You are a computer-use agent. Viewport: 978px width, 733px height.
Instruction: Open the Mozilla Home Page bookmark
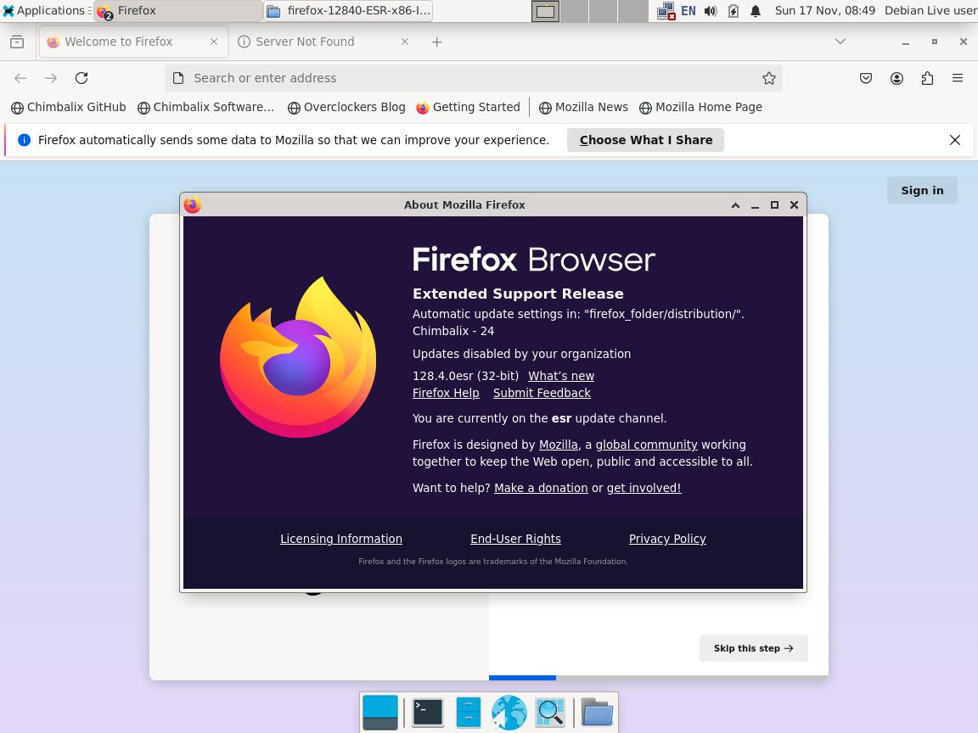coord(700,107)
